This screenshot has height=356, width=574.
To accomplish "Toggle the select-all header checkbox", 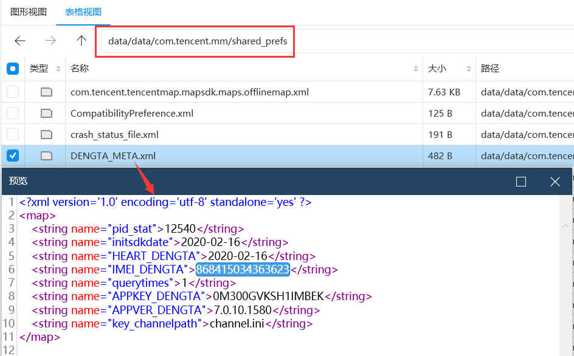I will point(13,69).
